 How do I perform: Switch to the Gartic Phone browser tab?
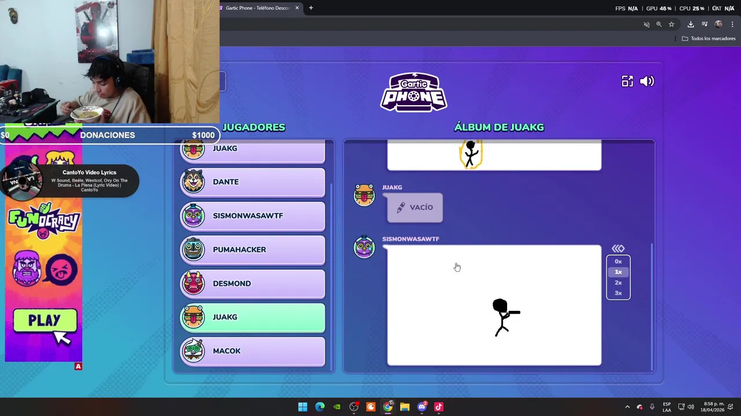257,8
